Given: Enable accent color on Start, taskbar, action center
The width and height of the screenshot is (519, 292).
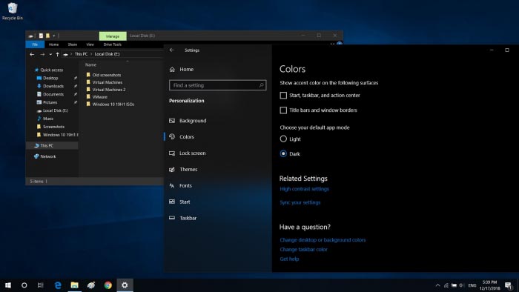Looking at the screenshot, I should (x=283, y=96).
